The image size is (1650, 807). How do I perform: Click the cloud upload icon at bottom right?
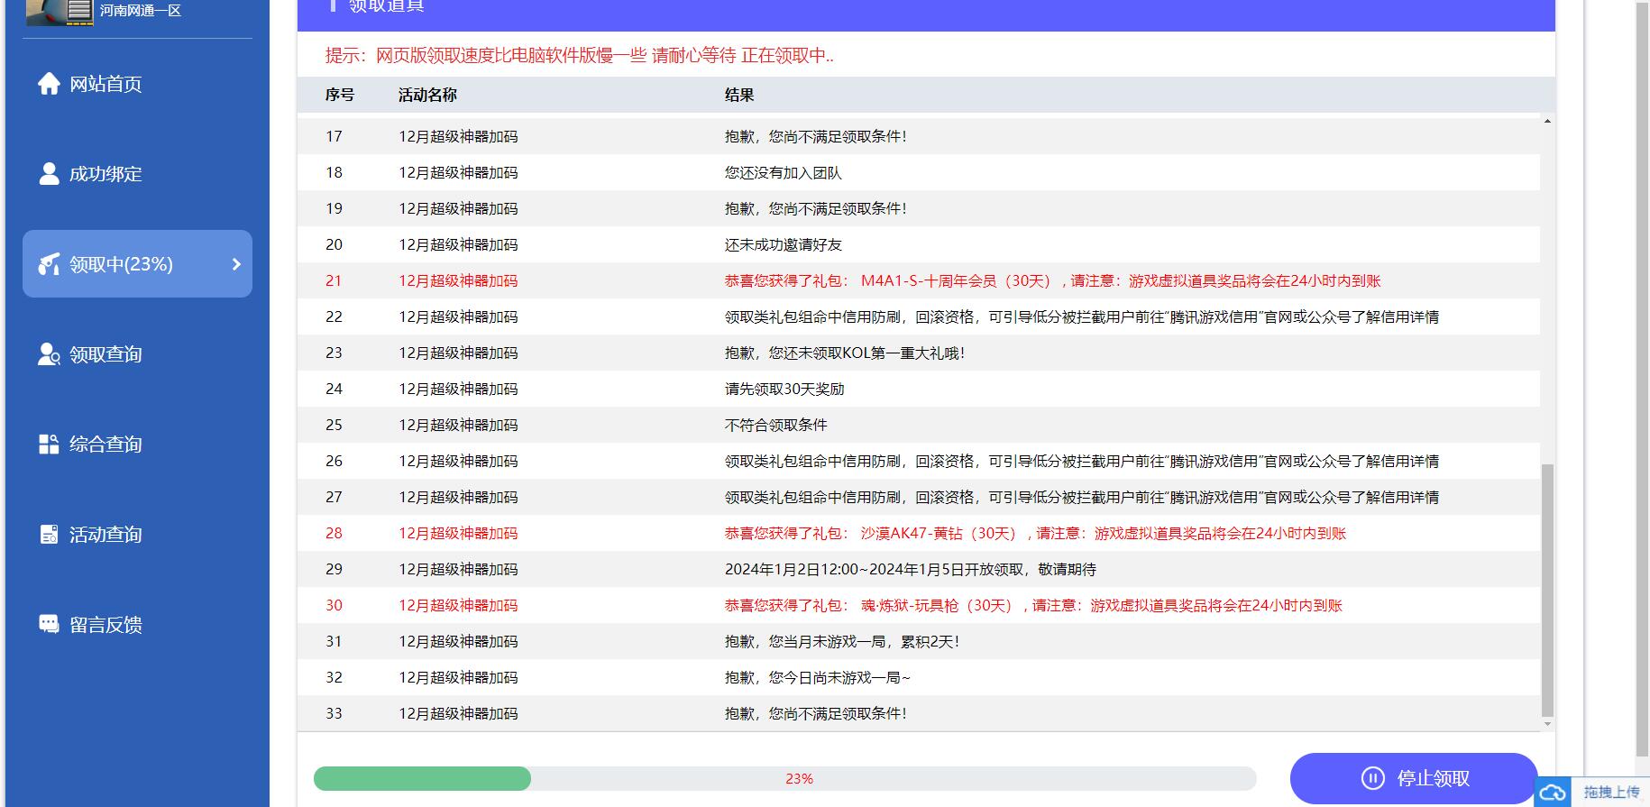coord(1553,793)
